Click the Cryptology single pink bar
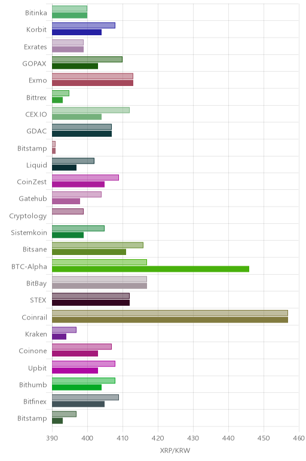Screen dimensions: 306x461 click(68, 211)
